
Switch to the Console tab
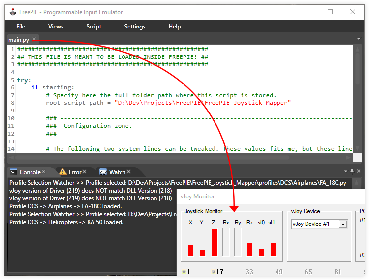30,172
